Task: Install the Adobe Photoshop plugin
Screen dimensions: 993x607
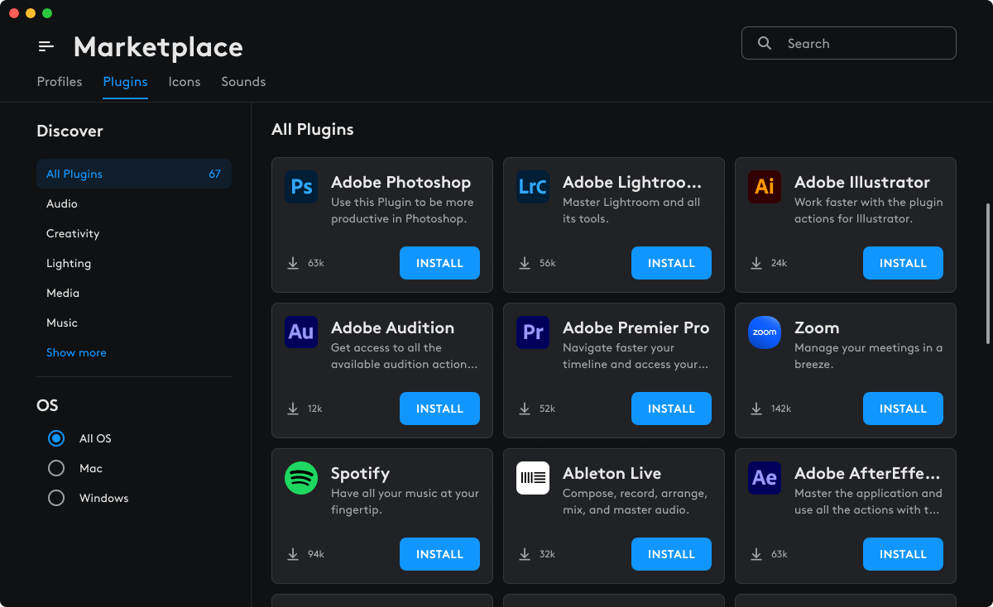Action: (x=439, y=263)
